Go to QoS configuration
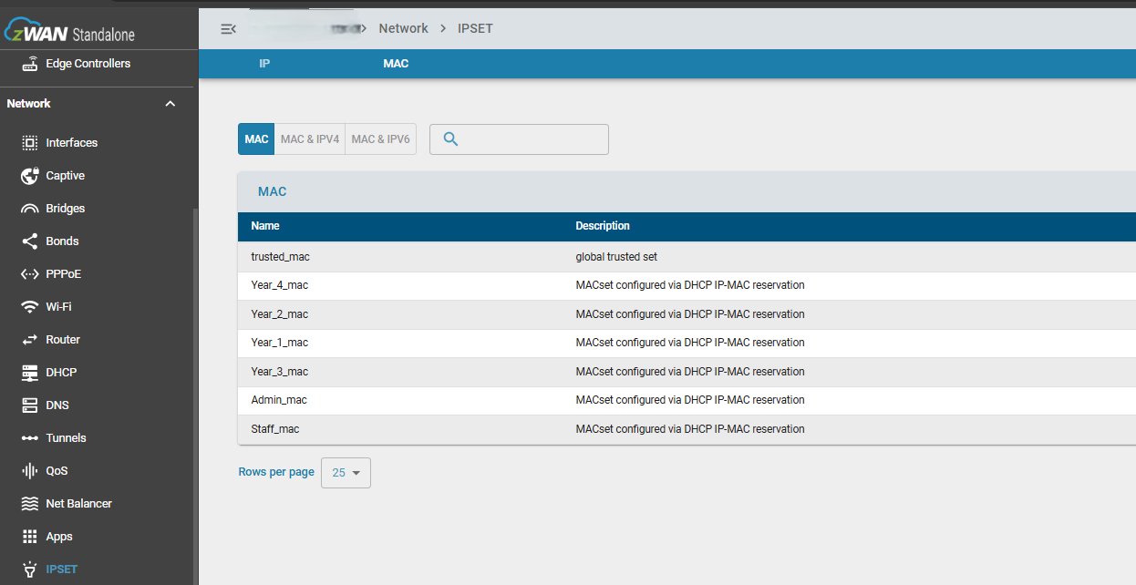The width and height of the screenshot is (1136, 585). pos(57,471)
